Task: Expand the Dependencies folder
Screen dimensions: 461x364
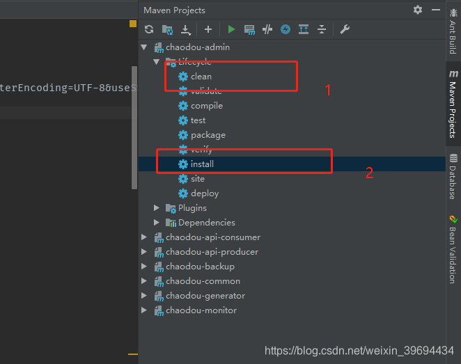Action: click(x=157, y=223)
